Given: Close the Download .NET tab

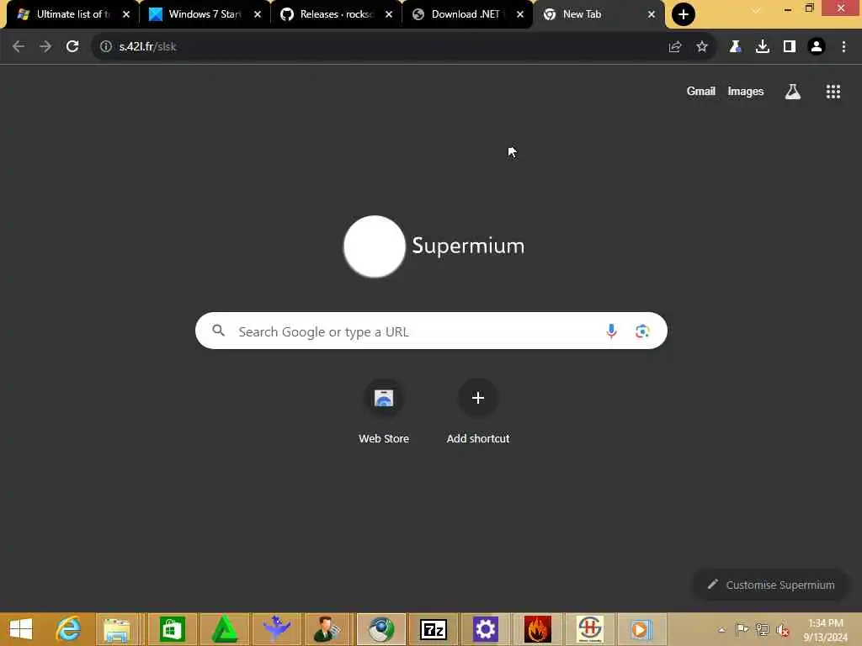Looking at the screenshot, I should (x=520, y=14).
